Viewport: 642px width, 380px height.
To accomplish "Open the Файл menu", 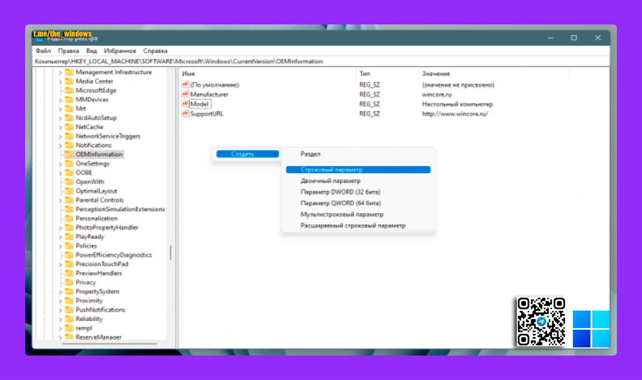I will pos(43,51).
